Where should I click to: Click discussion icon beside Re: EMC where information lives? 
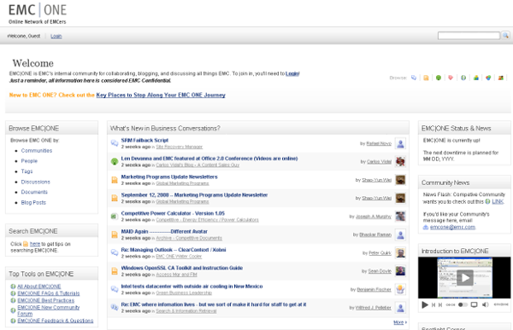pyautogui.click(x=115, y=307)
